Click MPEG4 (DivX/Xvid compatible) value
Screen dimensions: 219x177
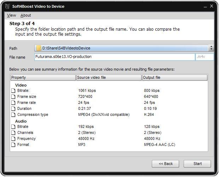104,114
